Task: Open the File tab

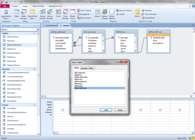Action: pyautogui.click(x=5, y=6)
